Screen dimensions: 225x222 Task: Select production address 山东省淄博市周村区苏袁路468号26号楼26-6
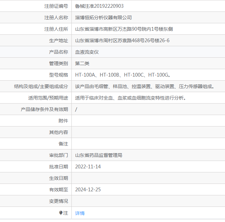click(122, 40)
